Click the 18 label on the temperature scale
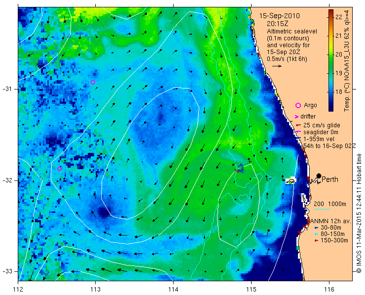 coord(339,91)
